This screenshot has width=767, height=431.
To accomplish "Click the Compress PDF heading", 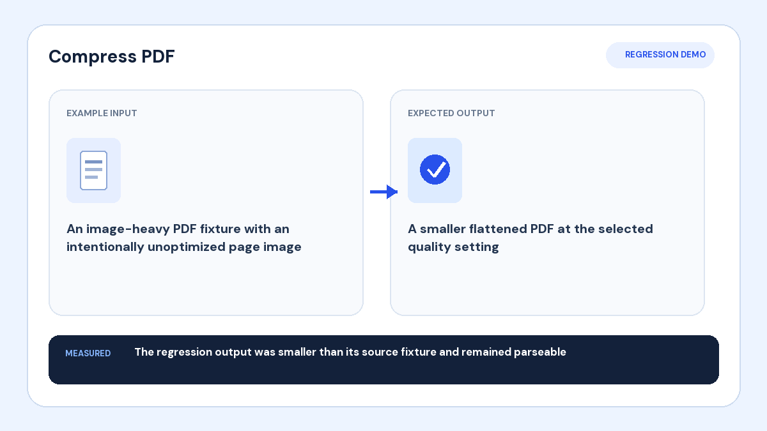I will [x=112, y=56].
